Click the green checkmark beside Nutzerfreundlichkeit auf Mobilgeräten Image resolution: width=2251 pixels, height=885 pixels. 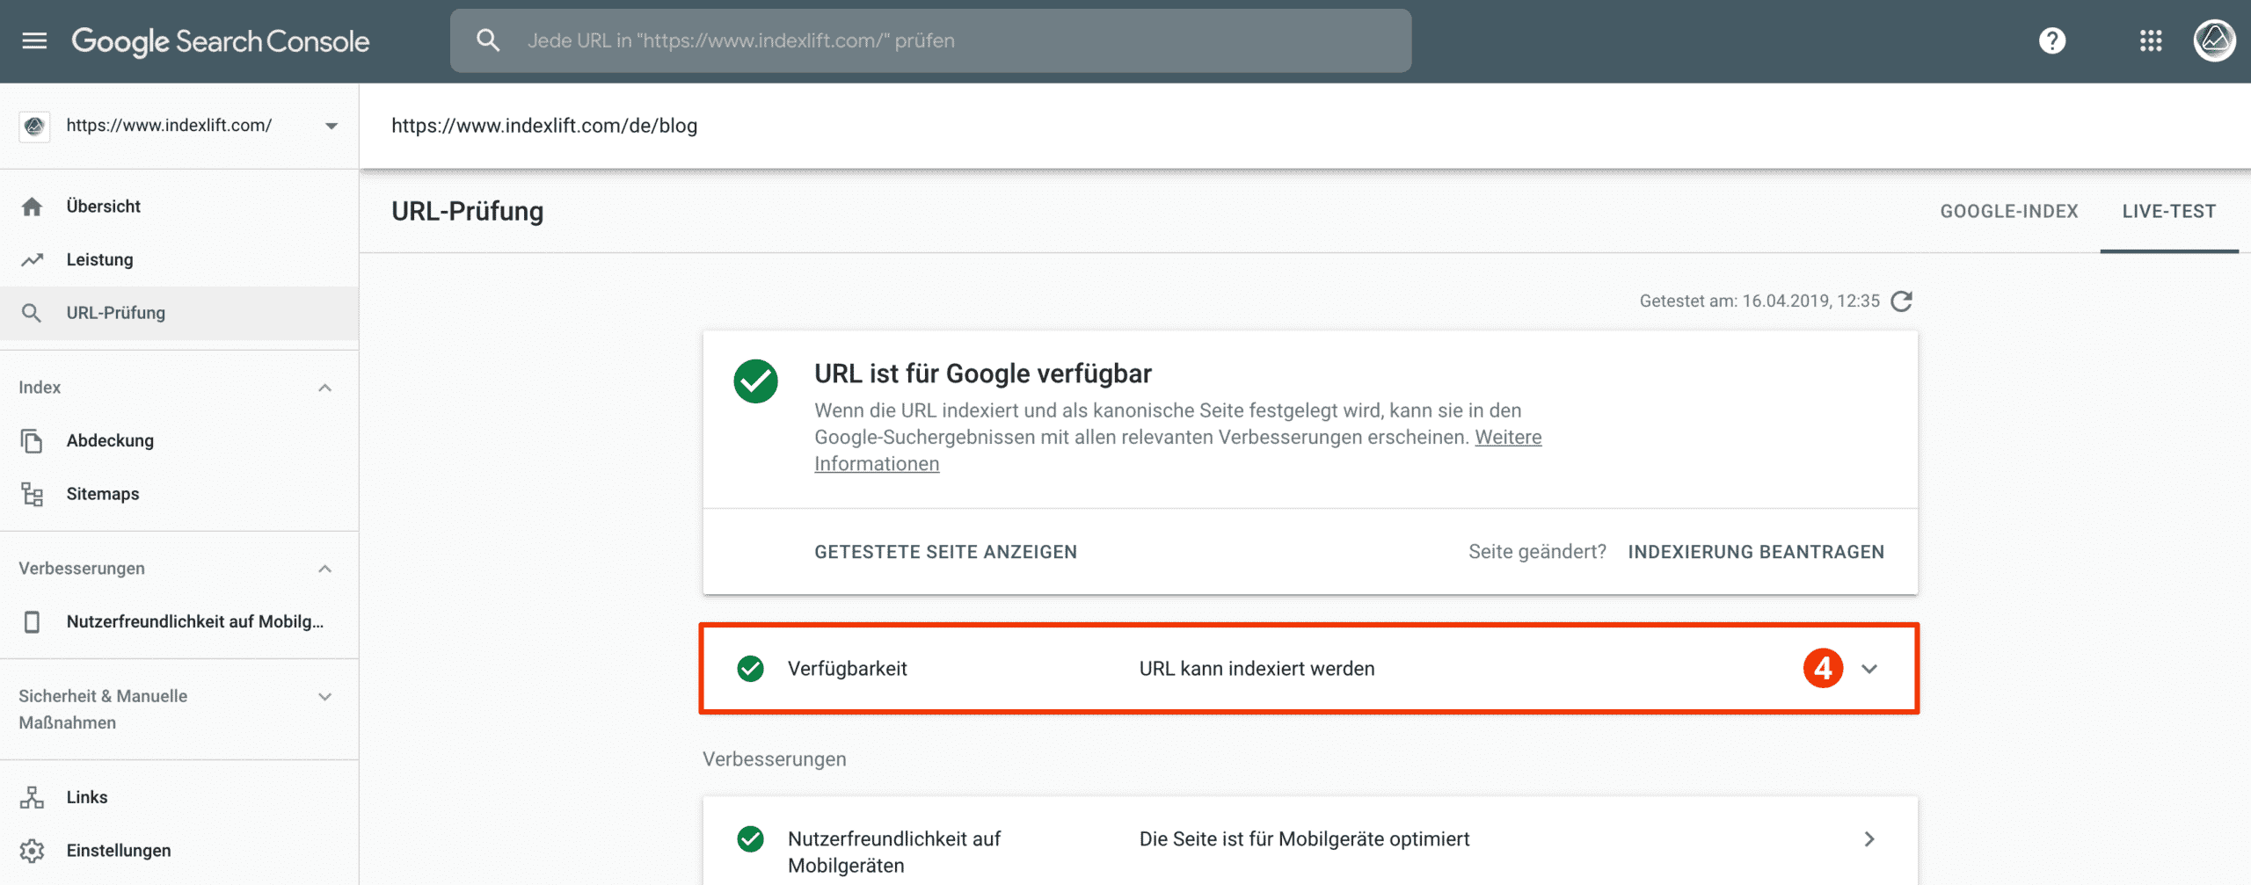[x=751, y=839]
